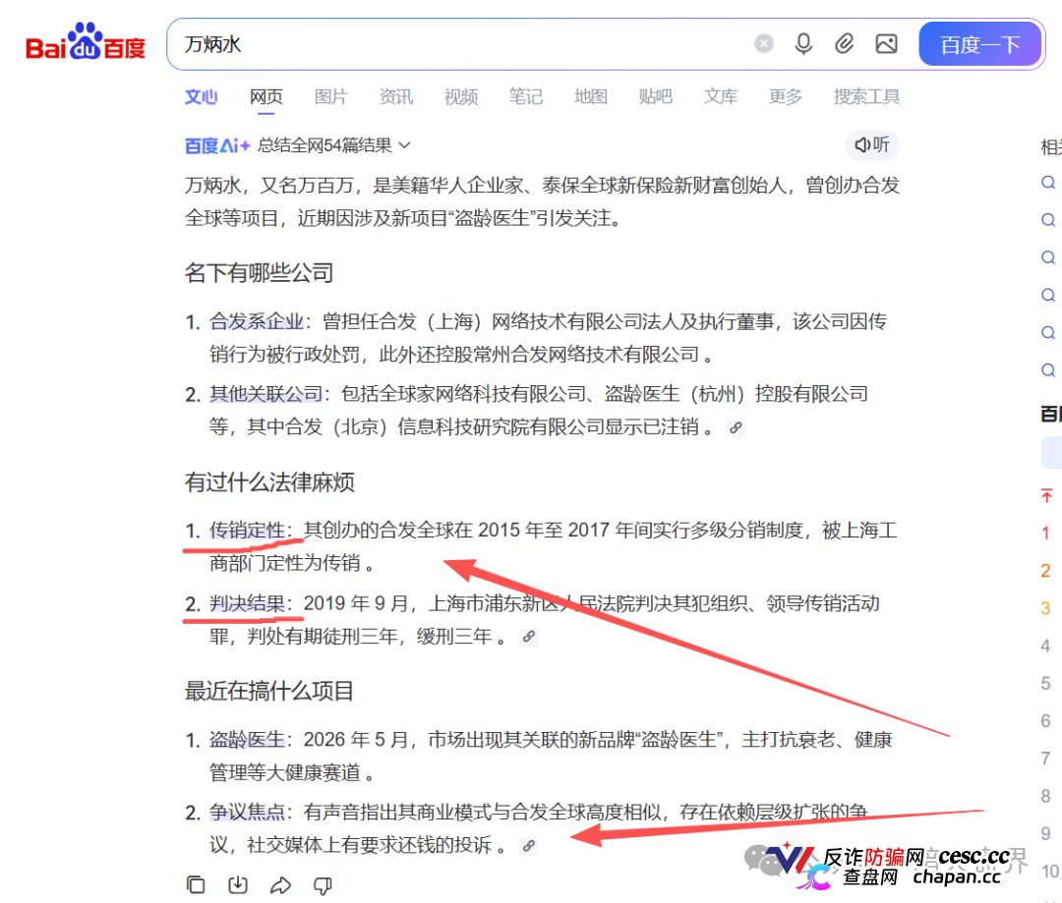Open the 笔记 tab

pos(525,97)
